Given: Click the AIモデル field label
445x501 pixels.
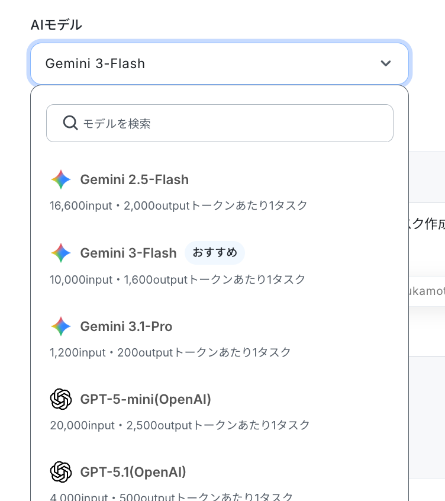Looking at the screenshot, I should point(56,25).
